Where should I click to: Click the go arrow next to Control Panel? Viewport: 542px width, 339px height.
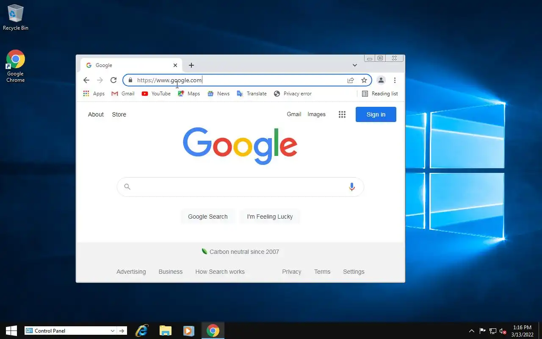click(122, 331)
